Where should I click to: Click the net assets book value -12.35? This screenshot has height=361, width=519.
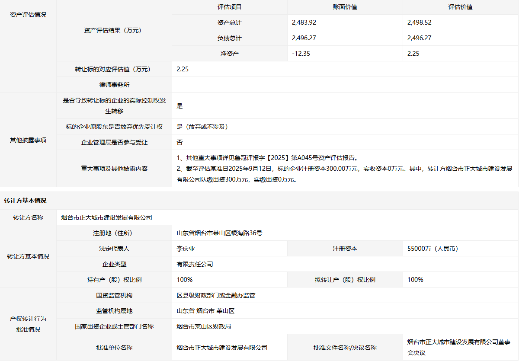(301, 54)
